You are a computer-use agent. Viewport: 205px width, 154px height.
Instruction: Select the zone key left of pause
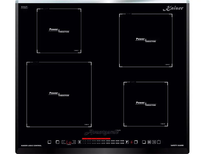tap(144, 142)
